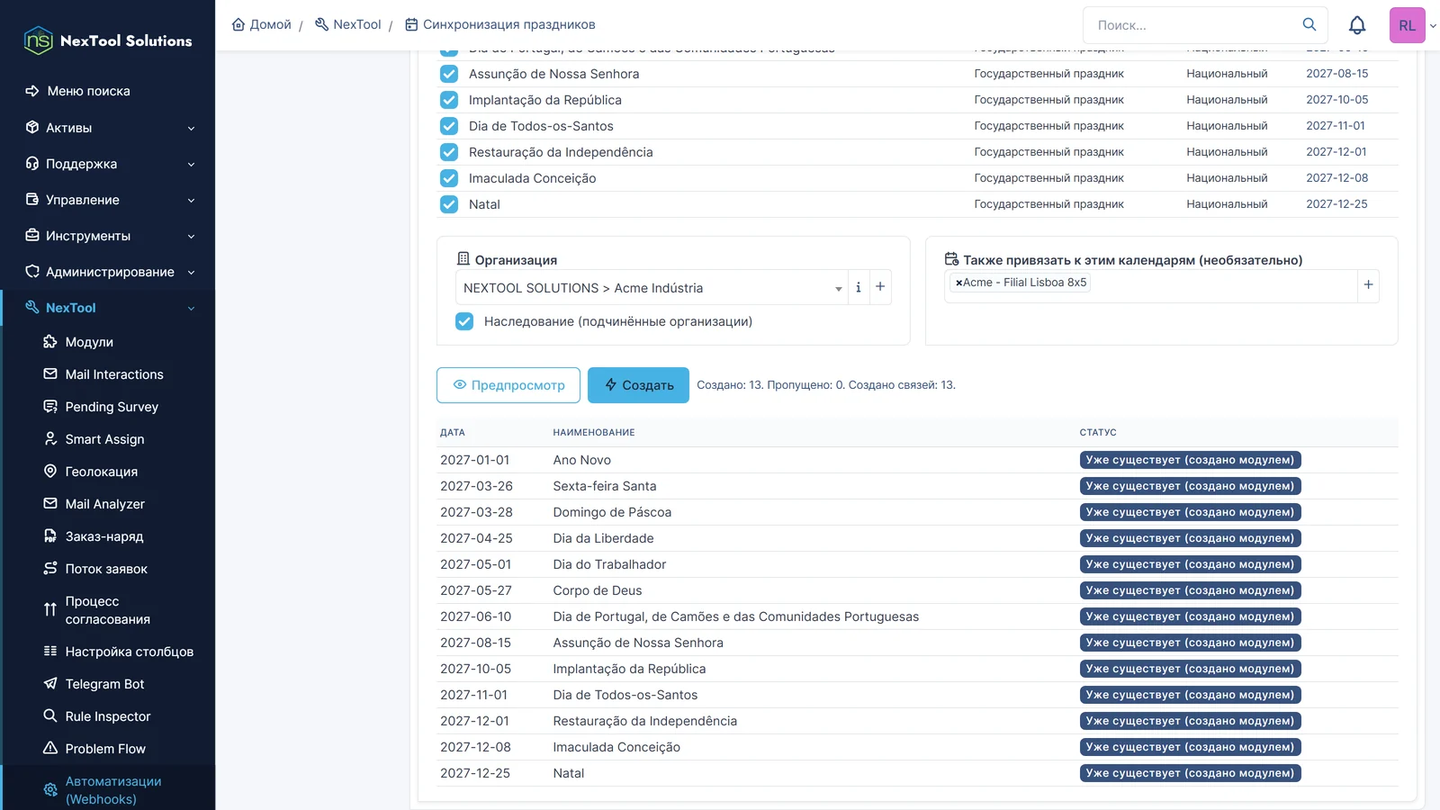The image size is (1440, 810).
Task: Click the notifications bell icon
Action: (x=1357, y=25)
